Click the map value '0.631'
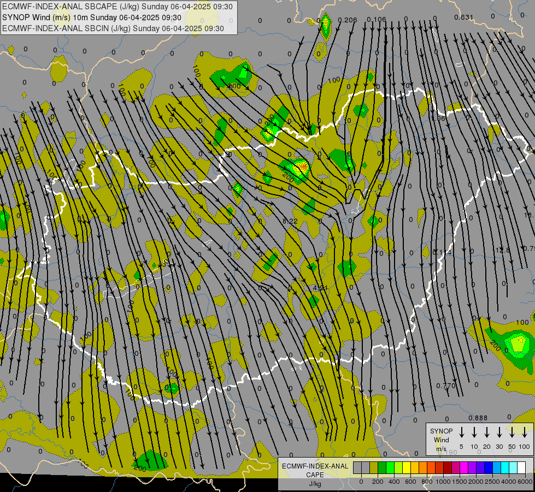This screenshot has width=535, height=492. (x=464, y=17)
